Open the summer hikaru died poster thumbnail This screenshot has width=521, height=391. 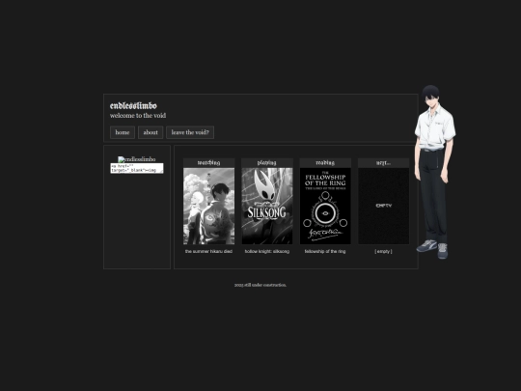[209, 207]
